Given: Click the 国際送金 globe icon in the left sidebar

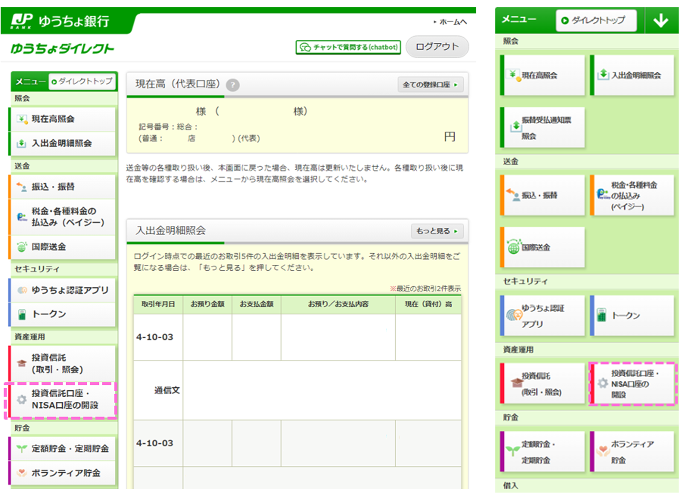Looking at the screenshot, I should 22,247.
